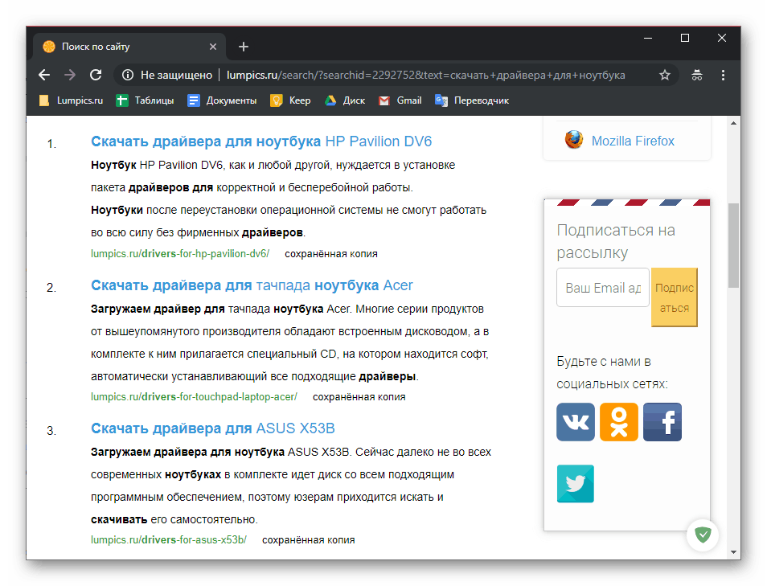
Task: Follow the lumpics.ru/drivers-for-touchpad-laptop-acer/ URL
Action: tap(195, 397)
